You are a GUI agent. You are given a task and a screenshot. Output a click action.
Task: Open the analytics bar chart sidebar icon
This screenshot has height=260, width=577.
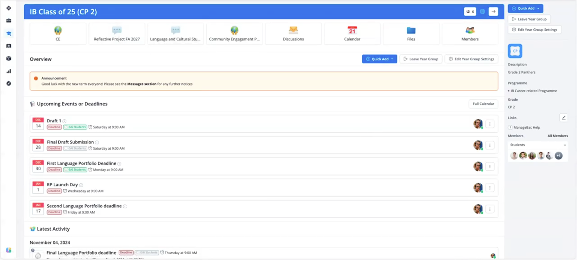[9, 71]
